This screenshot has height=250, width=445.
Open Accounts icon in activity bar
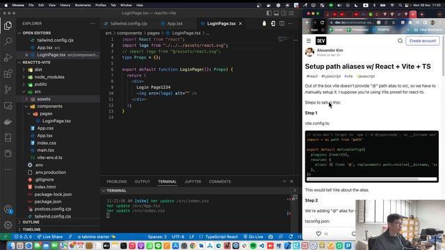pyautogui.click(x=8, y=209)
